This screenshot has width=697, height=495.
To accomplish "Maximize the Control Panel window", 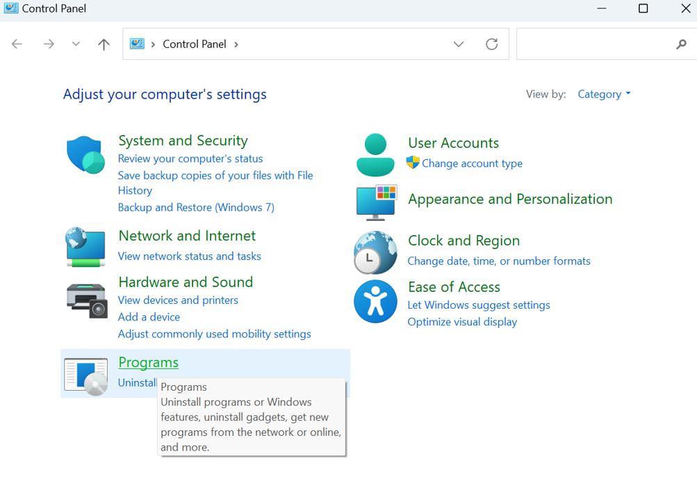I will coord(643,8).
